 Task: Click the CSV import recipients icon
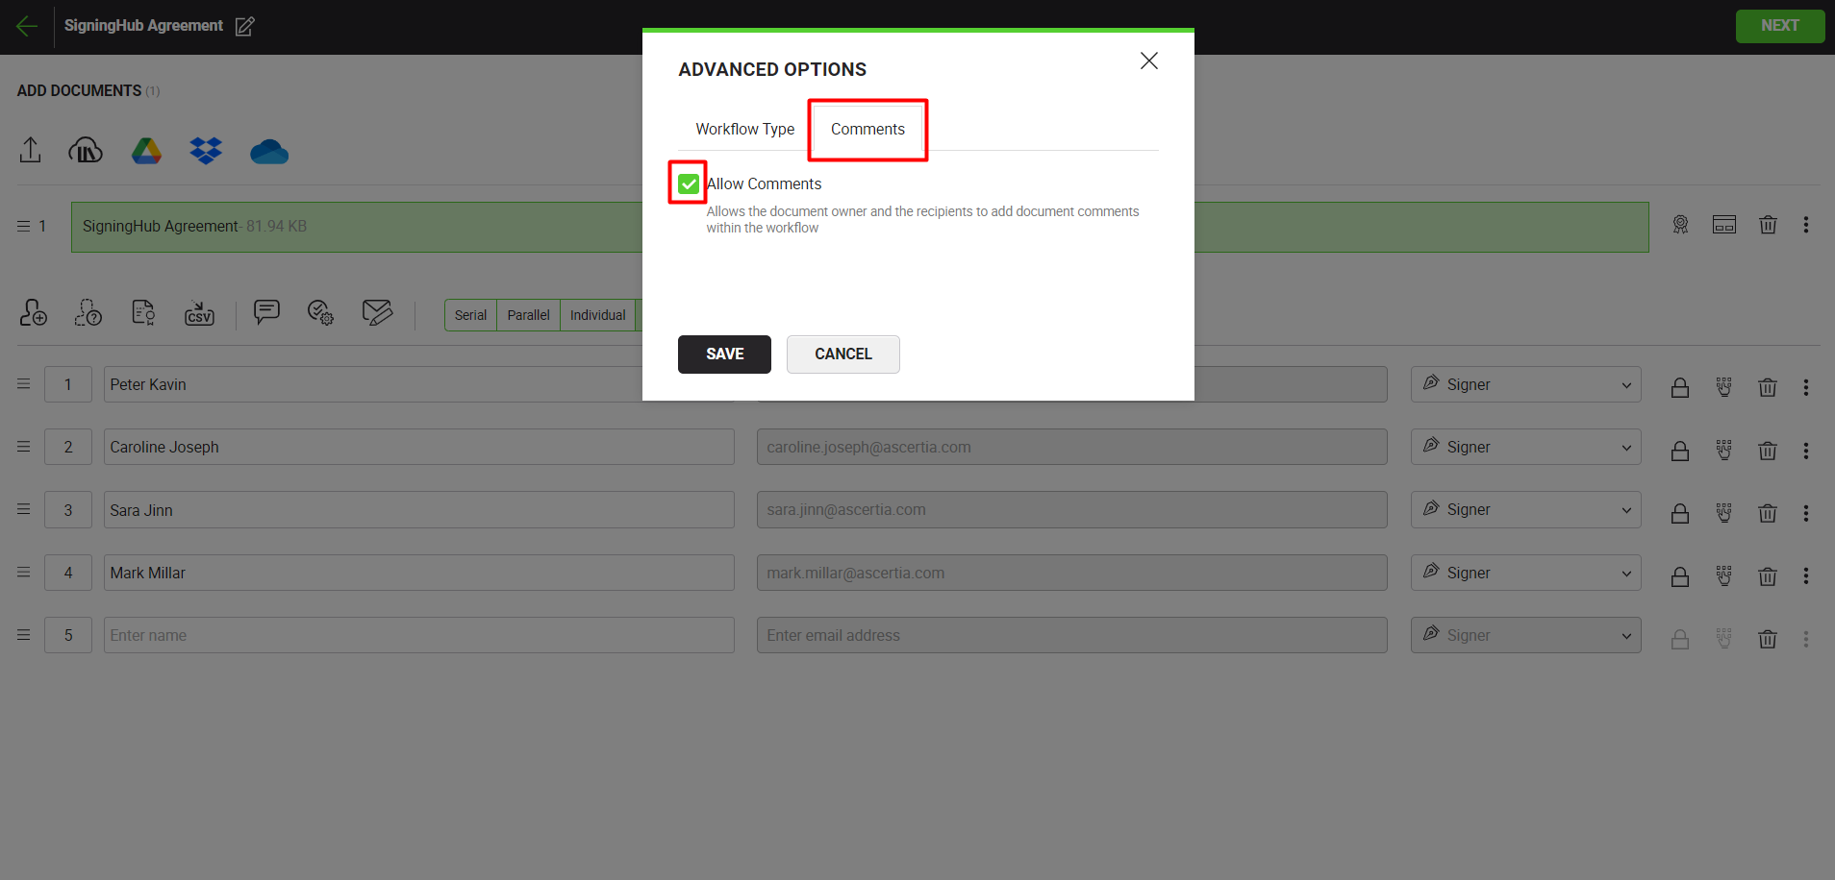click(x=199, y=313)
